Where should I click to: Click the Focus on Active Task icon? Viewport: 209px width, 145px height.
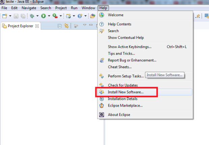coord(76,26)
